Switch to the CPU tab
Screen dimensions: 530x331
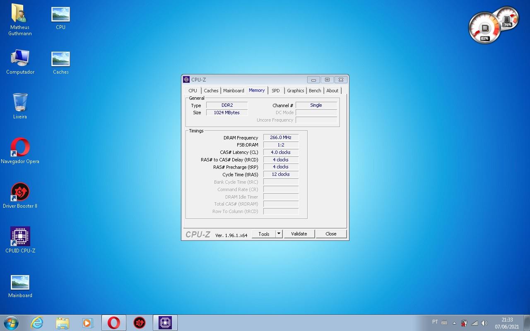(193, 91)
